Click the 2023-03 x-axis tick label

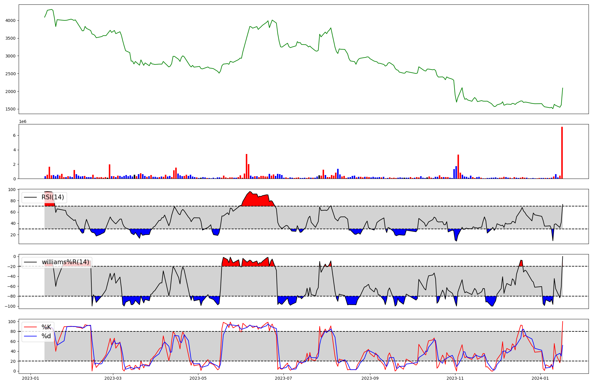click(x=113, y=378)
